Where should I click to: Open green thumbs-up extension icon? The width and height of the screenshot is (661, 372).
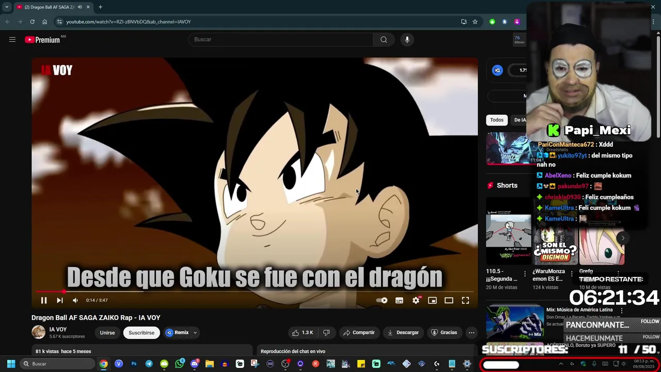click(x=492, y=22)
